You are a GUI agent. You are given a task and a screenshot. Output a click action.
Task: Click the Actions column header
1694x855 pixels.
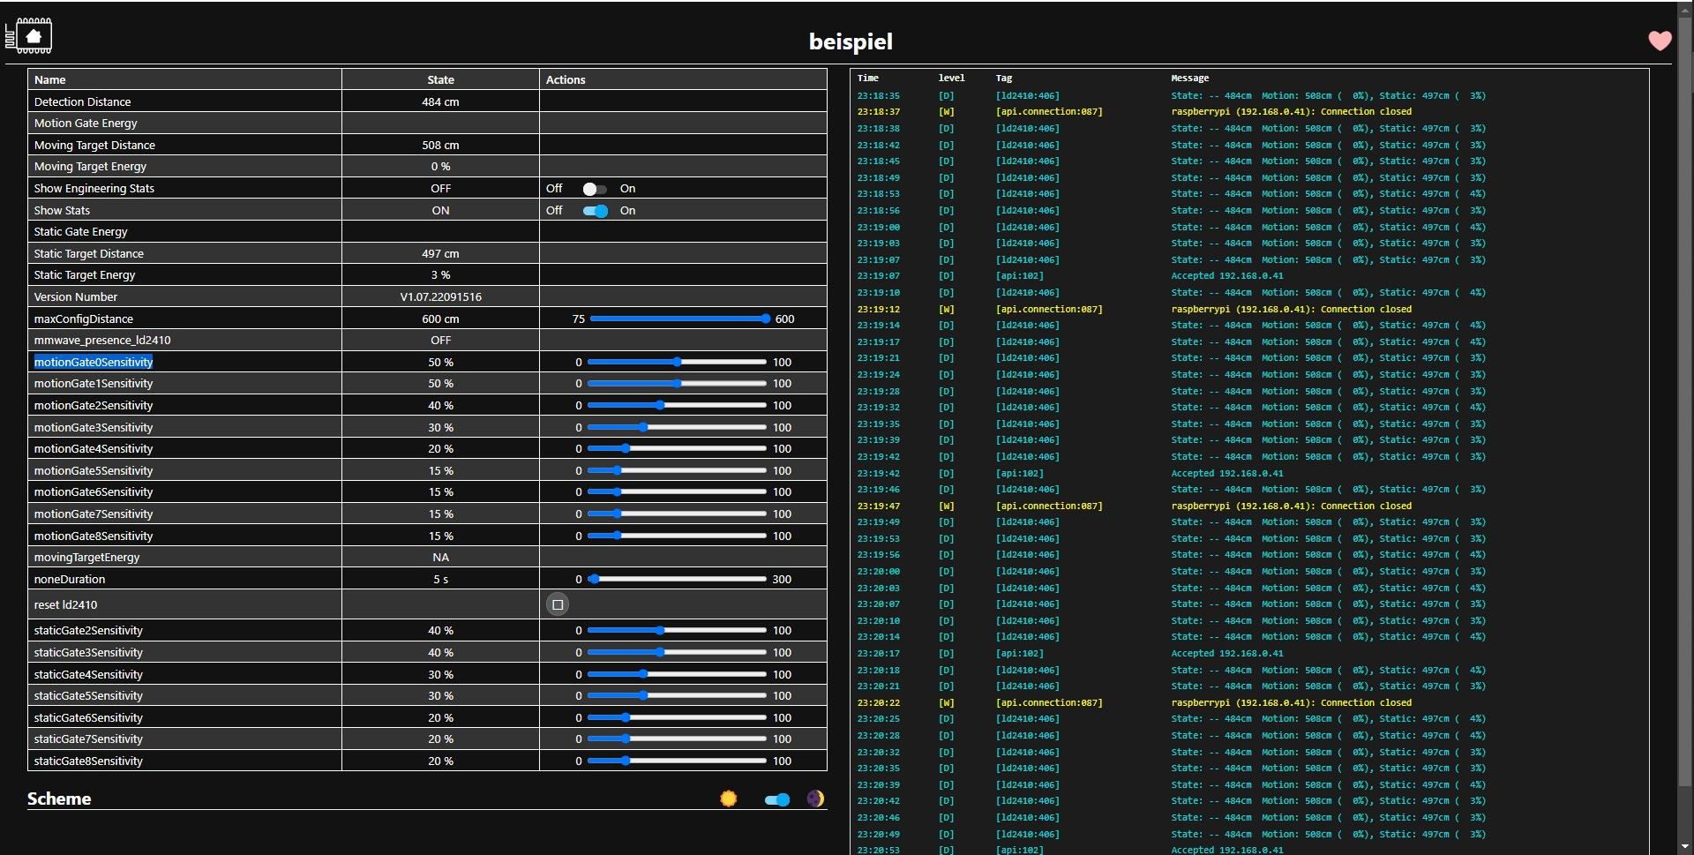566,79
